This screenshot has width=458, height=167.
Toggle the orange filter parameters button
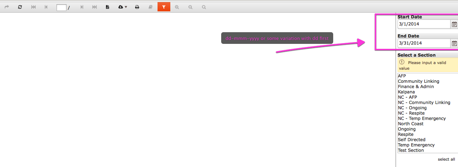[164, 7]
